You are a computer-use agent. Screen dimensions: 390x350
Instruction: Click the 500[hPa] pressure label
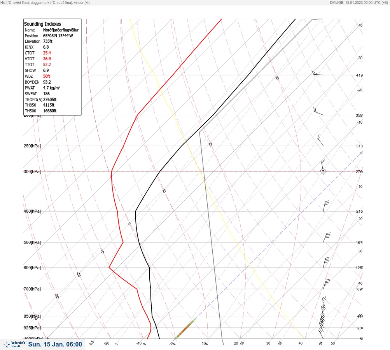click(32, 242)
